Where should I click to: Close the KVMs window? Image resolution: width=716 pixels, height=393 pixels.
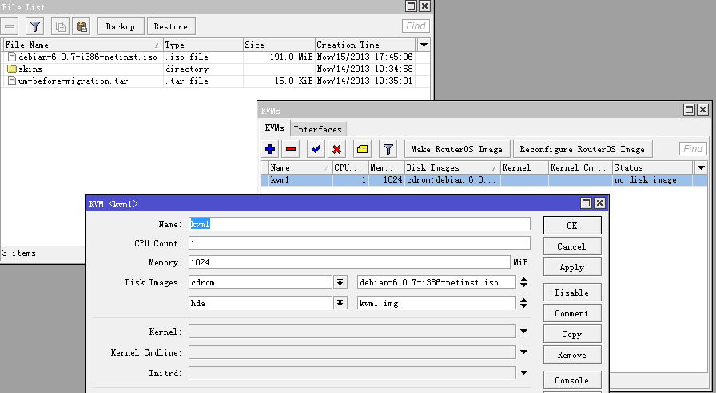click(702, 109)
